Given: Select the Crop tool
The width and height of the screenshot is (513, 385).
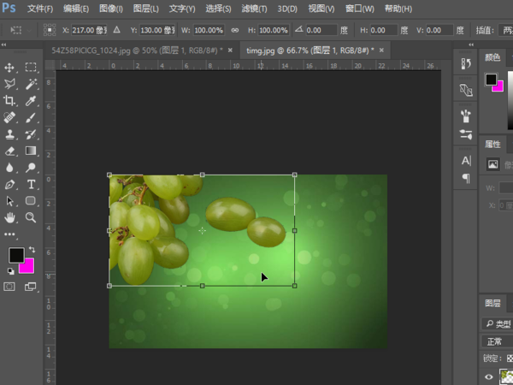Looking at the screenshot, I should click(x=10, y=100).
